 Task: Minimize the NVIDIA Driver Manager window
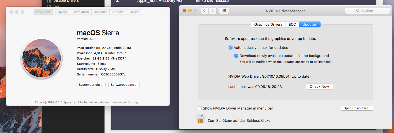pos(190,11)
